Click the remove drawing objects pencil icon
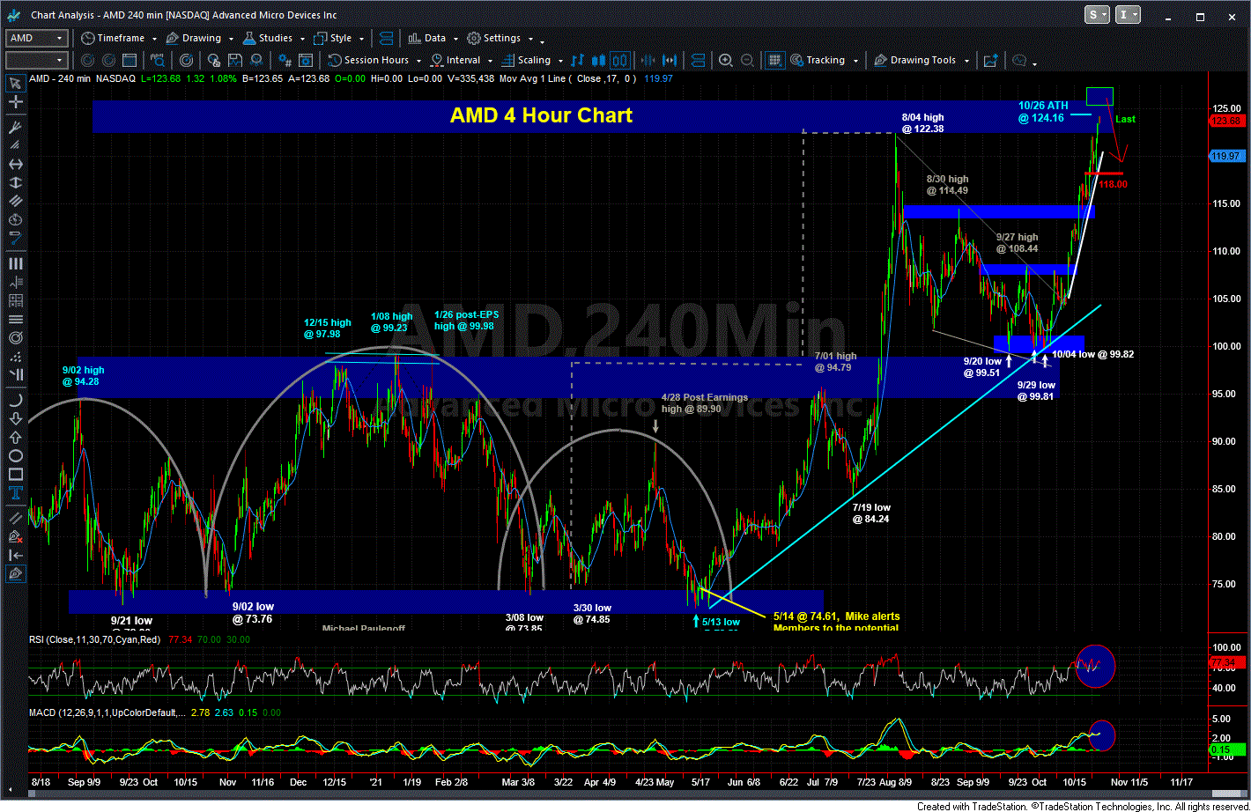This screenshot has width=1251, height=812. 16,538
